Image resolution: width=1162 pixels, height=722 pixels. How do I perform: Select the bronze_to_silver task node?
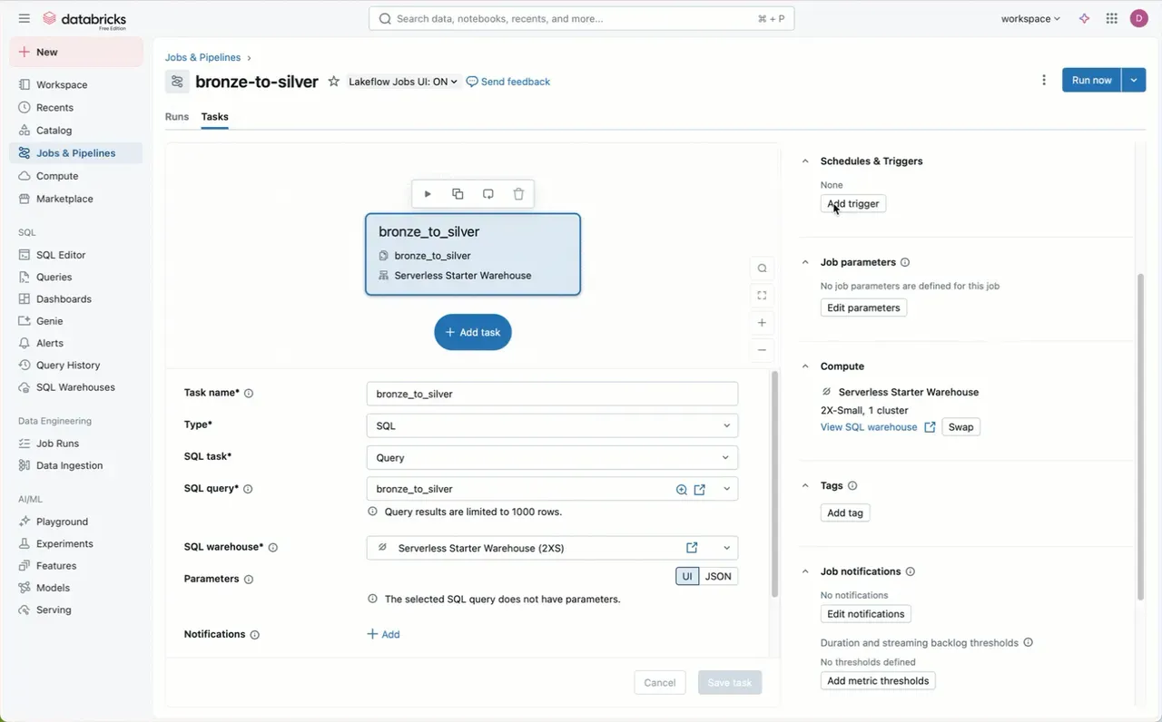click(473, 254)
